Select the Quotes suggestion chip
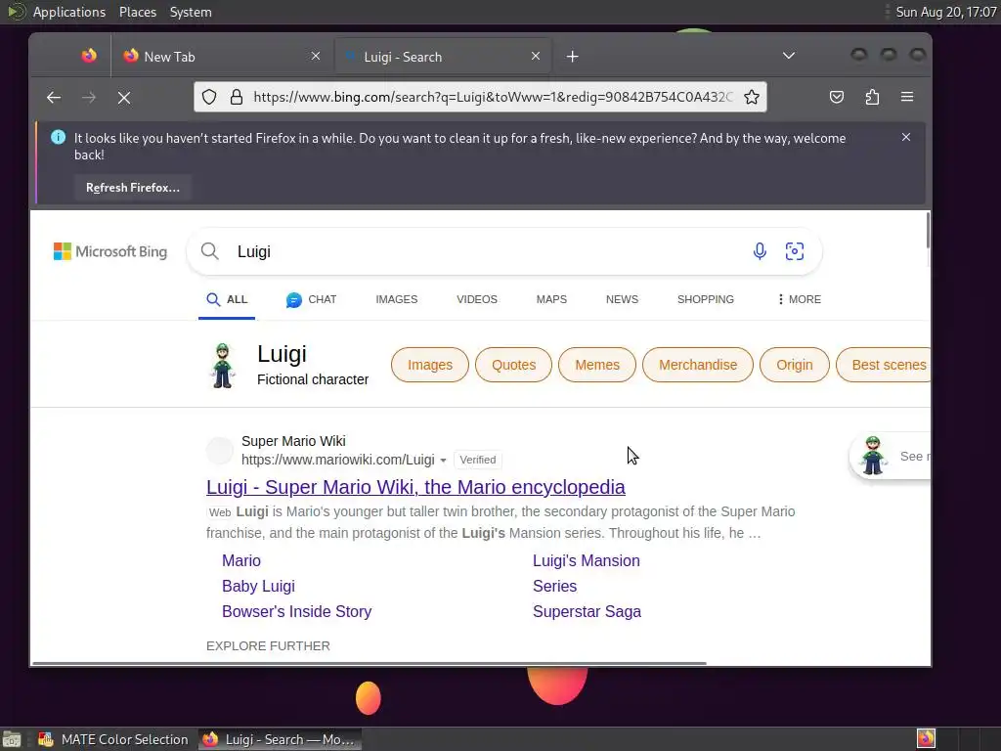The image size is (1001, 751). (x=513, y=365)
